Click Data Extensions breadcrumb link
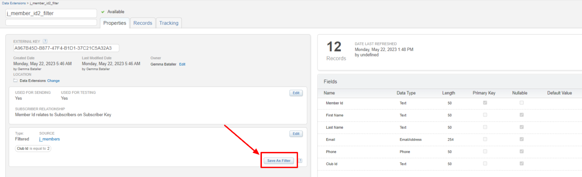Viewport: 582px width, 177px height. [14, 3]
